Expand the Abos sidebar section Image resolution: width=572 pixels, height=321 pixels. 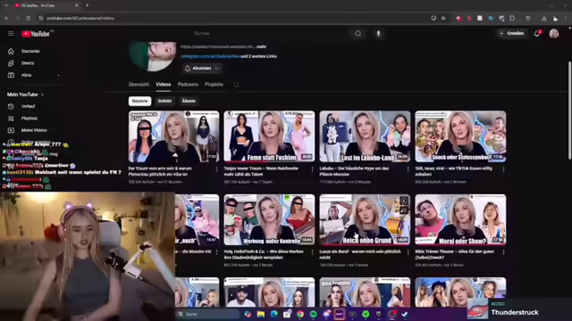58,75
